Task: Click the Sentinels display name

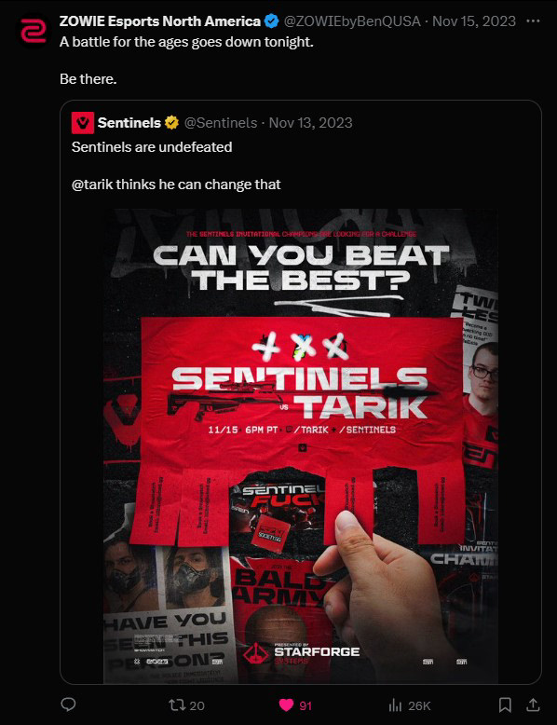Action: tap(129, 123)
